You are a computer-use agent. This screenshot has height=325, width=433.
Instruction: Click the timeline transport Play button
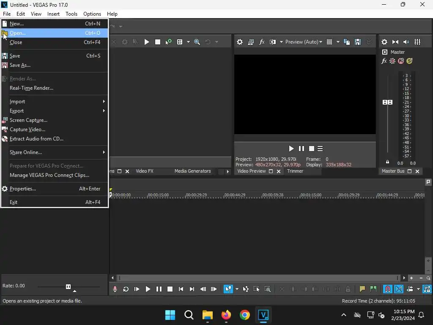148,289
